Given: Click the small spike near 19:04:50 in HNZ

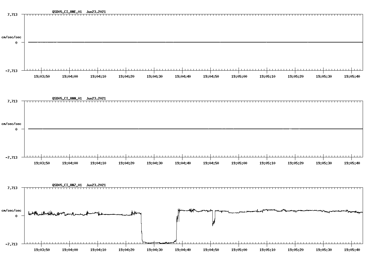Looking at the screenshot, I should (214, 218).
